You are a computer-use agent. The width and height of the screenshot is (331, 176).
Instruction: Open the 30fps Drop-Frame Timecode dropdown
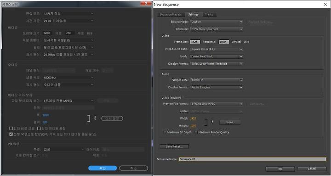click(x=217, y=64)
